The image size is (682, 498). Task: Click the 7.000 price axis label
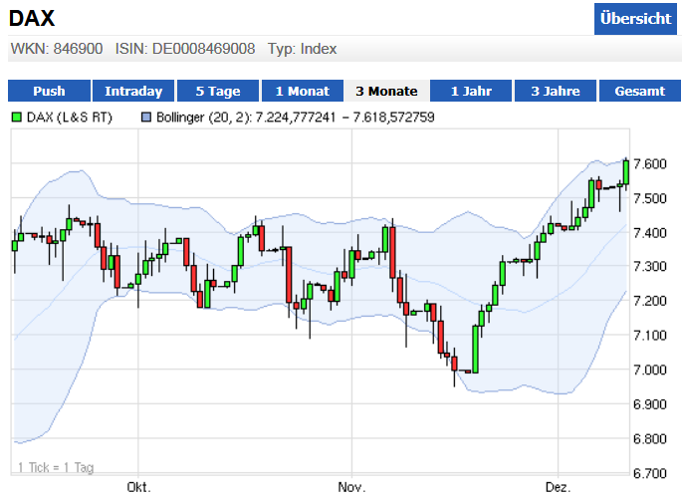click(650, 370)
